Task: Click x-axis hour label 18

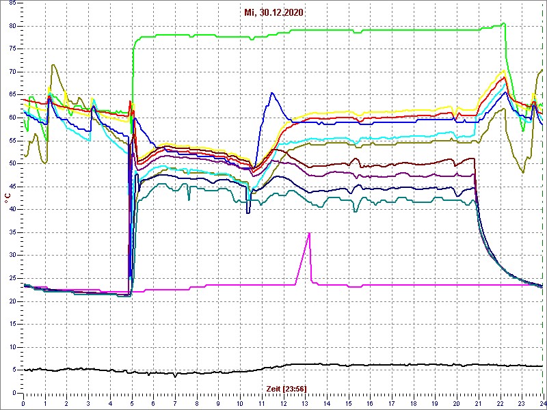Action: point(414,404)
